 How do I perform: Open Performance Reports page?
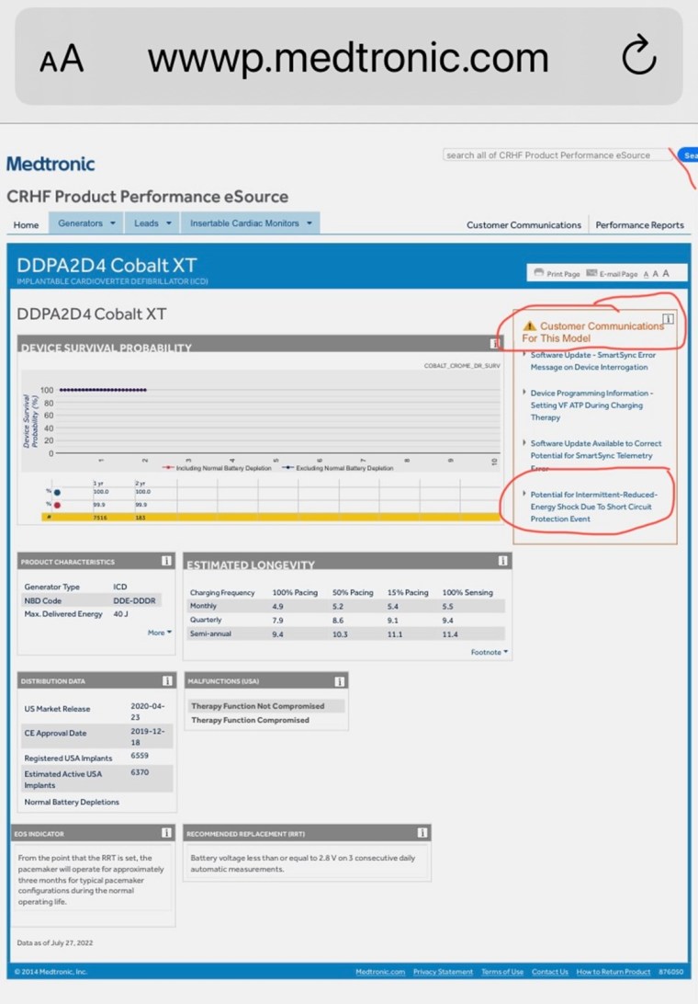(639, 224)
